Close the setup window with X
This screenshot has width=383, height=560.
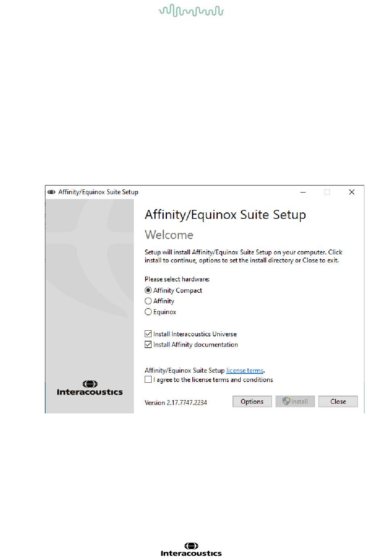352,192
